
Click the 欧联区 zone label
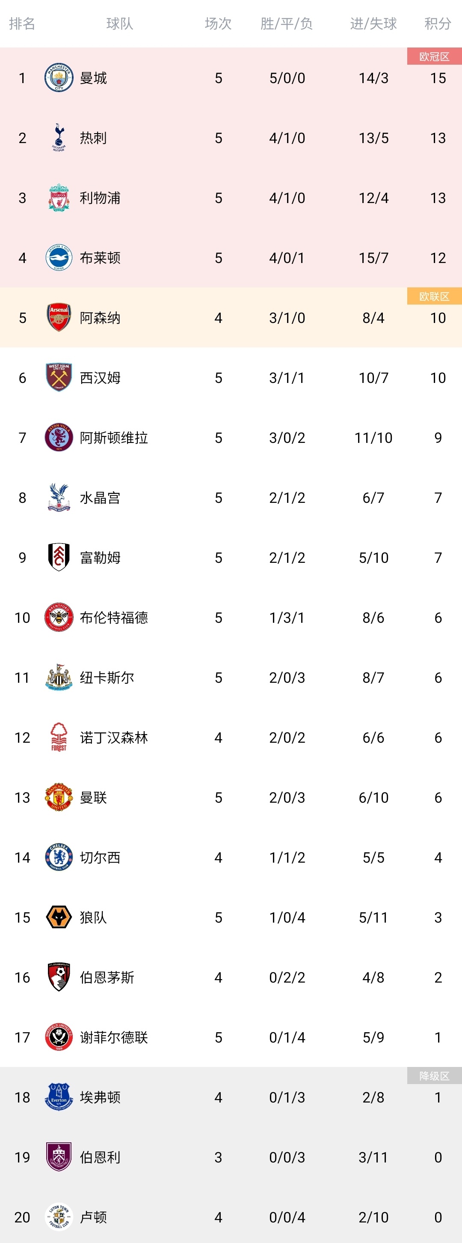pyautogui.click(x=434, y=296)
